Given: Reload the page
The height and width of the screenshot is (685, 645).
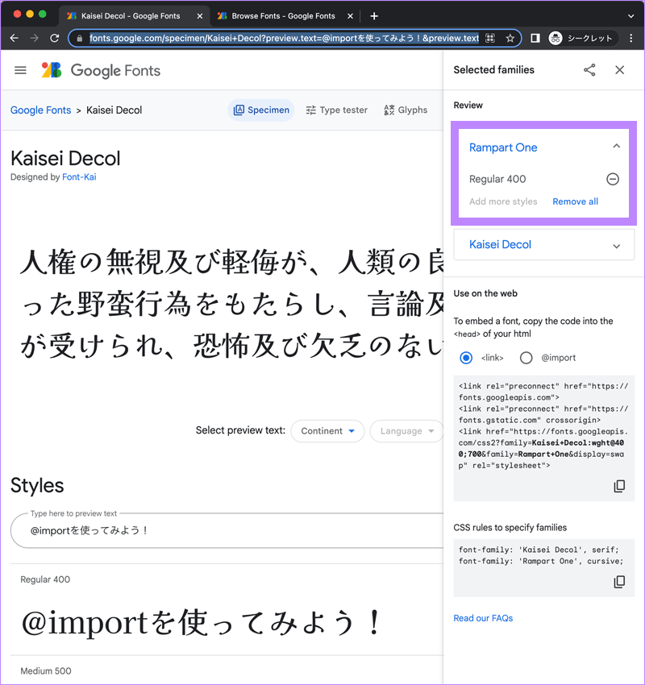Looking at the screenshot, I should tap(55, 38).
